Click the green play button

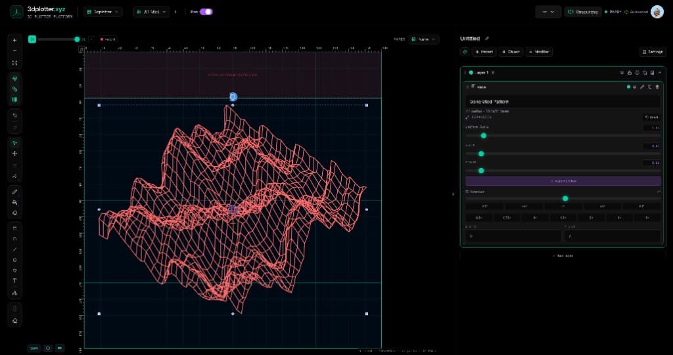32,39
